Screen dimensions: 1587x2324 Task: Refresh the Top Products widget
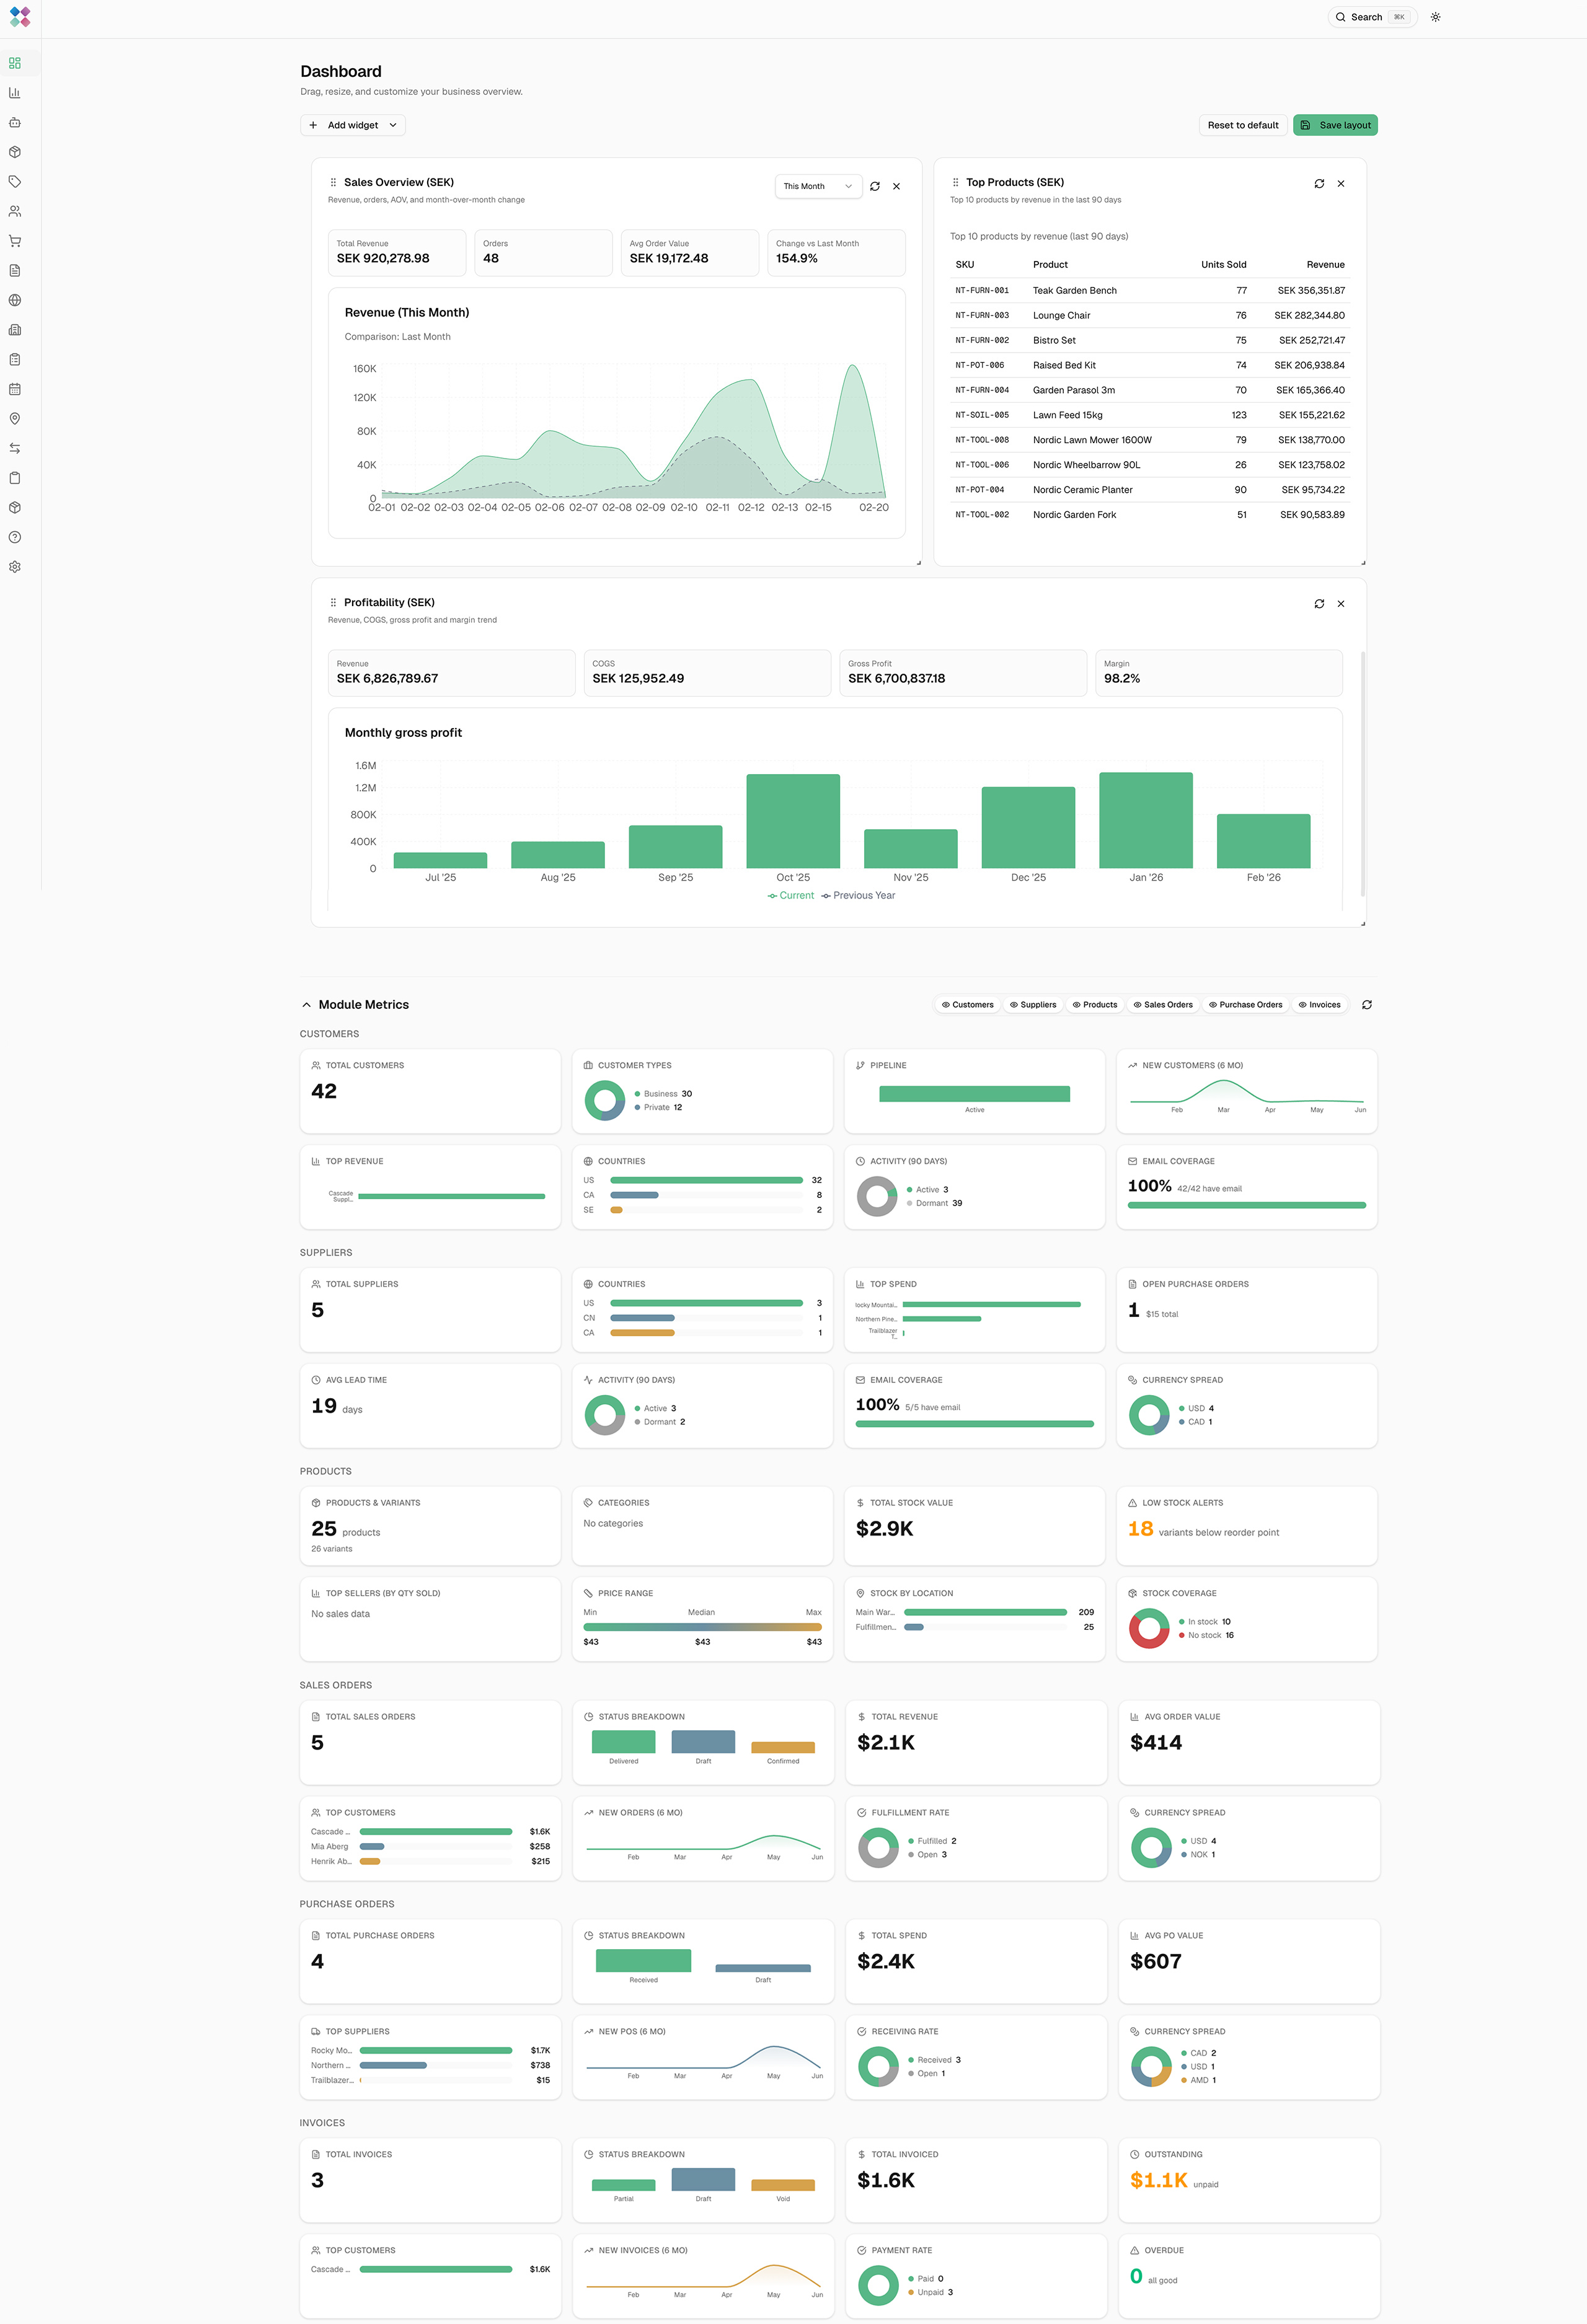pyautogui.click(x=1319, y=183)
